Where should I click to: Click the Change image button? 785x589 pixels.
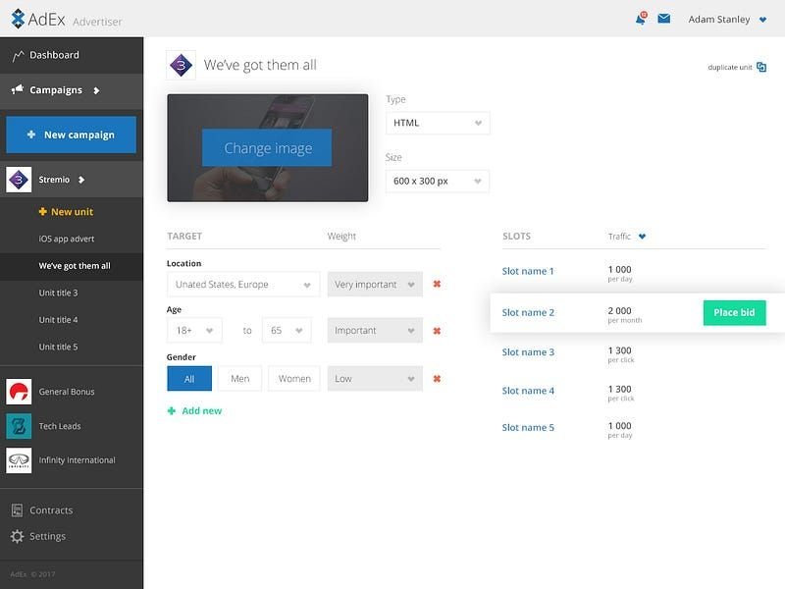[x=267, y=148]
